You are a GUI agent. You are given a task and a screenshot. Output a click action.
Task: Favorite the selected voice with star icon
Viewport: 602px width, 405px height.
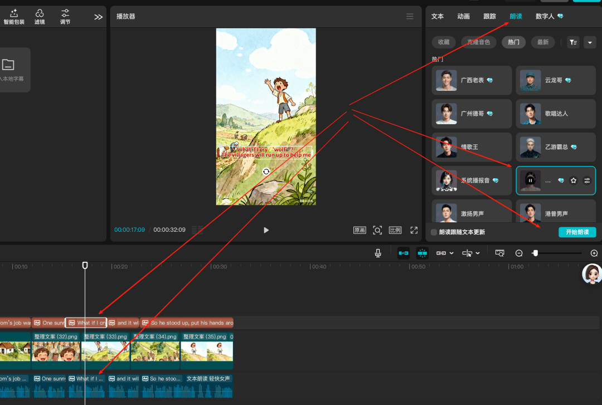coord(574,180)
